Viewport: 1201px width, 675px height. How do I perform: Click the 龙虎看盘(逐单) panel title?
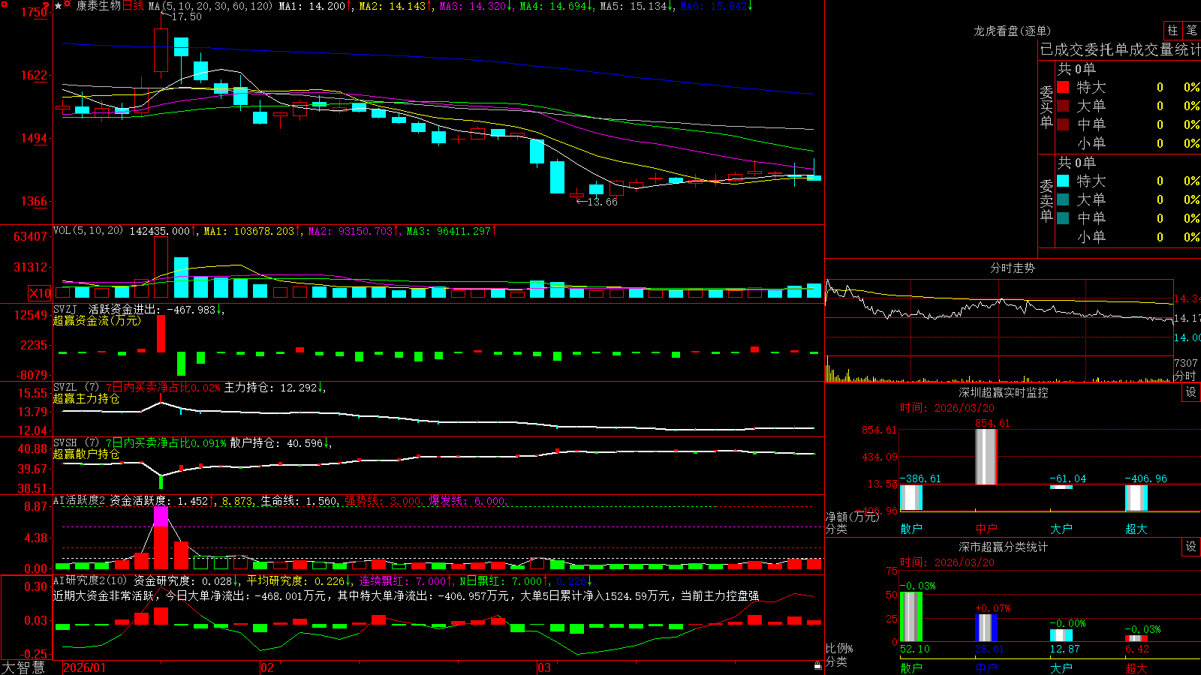tap(1012, 31)
